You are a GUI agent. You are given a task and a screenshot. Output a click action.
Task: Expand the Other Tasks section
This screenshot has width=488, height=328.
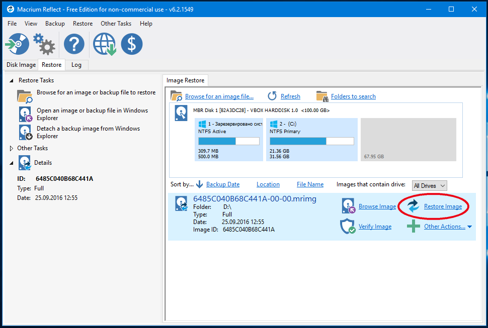click(12, 148)
